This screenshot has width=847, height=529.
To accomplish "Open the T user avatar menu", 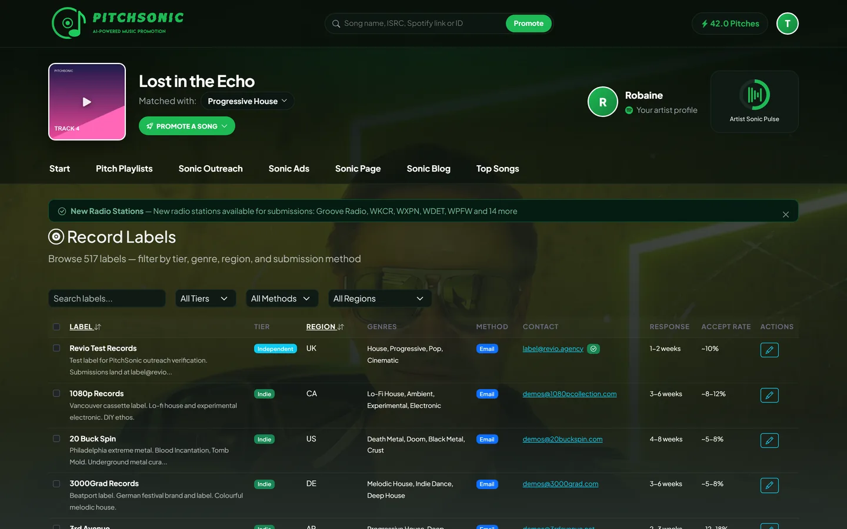I will point(788,24).
